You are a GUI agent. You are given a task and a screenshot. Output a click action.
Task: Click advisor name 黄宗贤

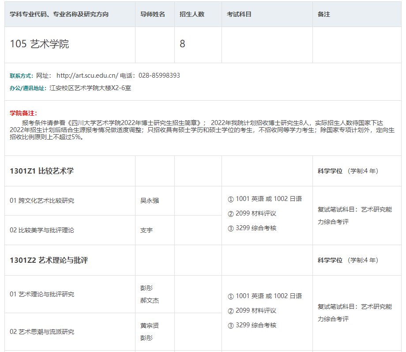pos(149,326)
